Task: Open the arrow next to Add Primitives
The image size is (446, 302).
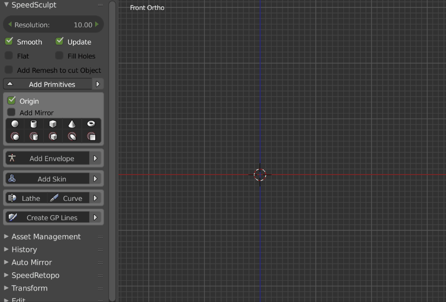Action: [x=98, y=84]
